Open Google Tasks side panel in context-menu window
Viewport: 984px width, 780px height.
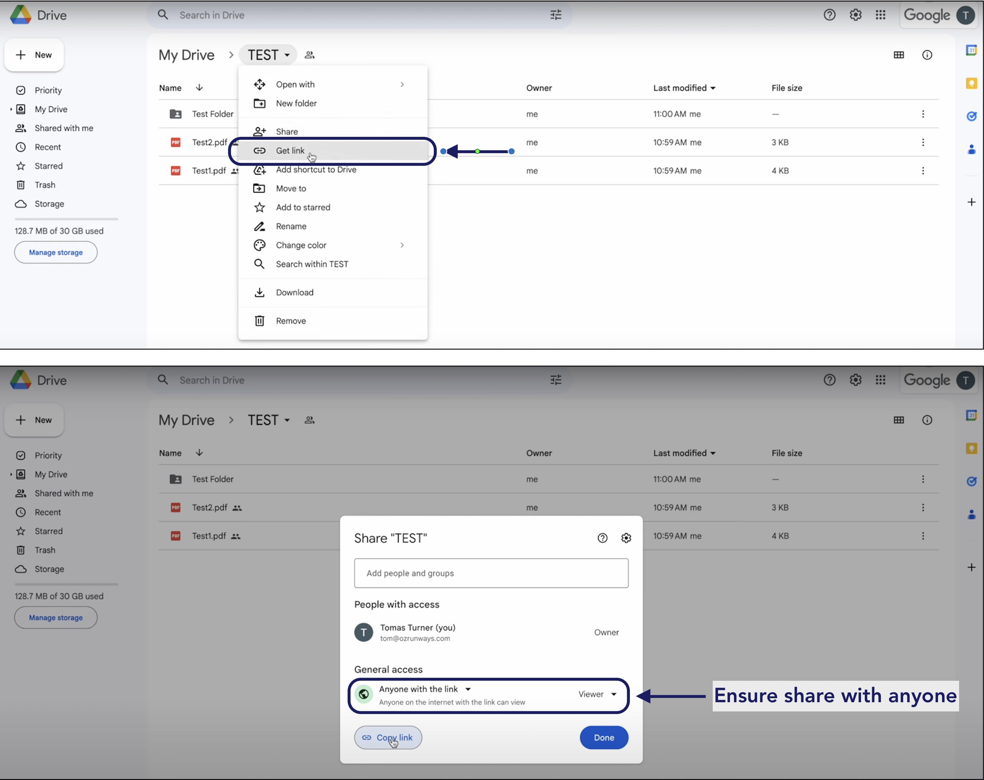tap(971, 116)
